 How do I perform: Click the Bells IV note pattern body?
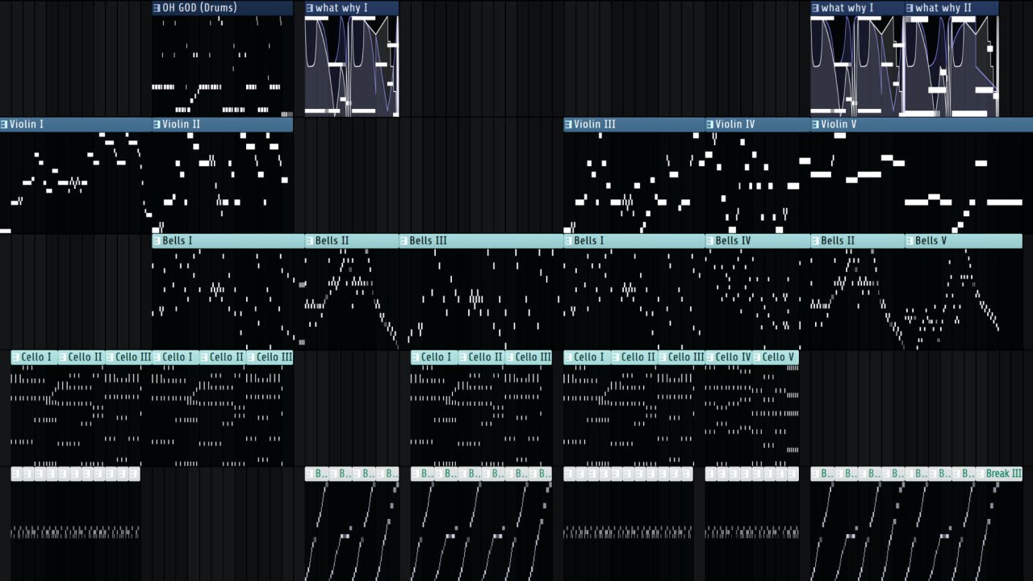pyautogui.click(x=758, y=299)
